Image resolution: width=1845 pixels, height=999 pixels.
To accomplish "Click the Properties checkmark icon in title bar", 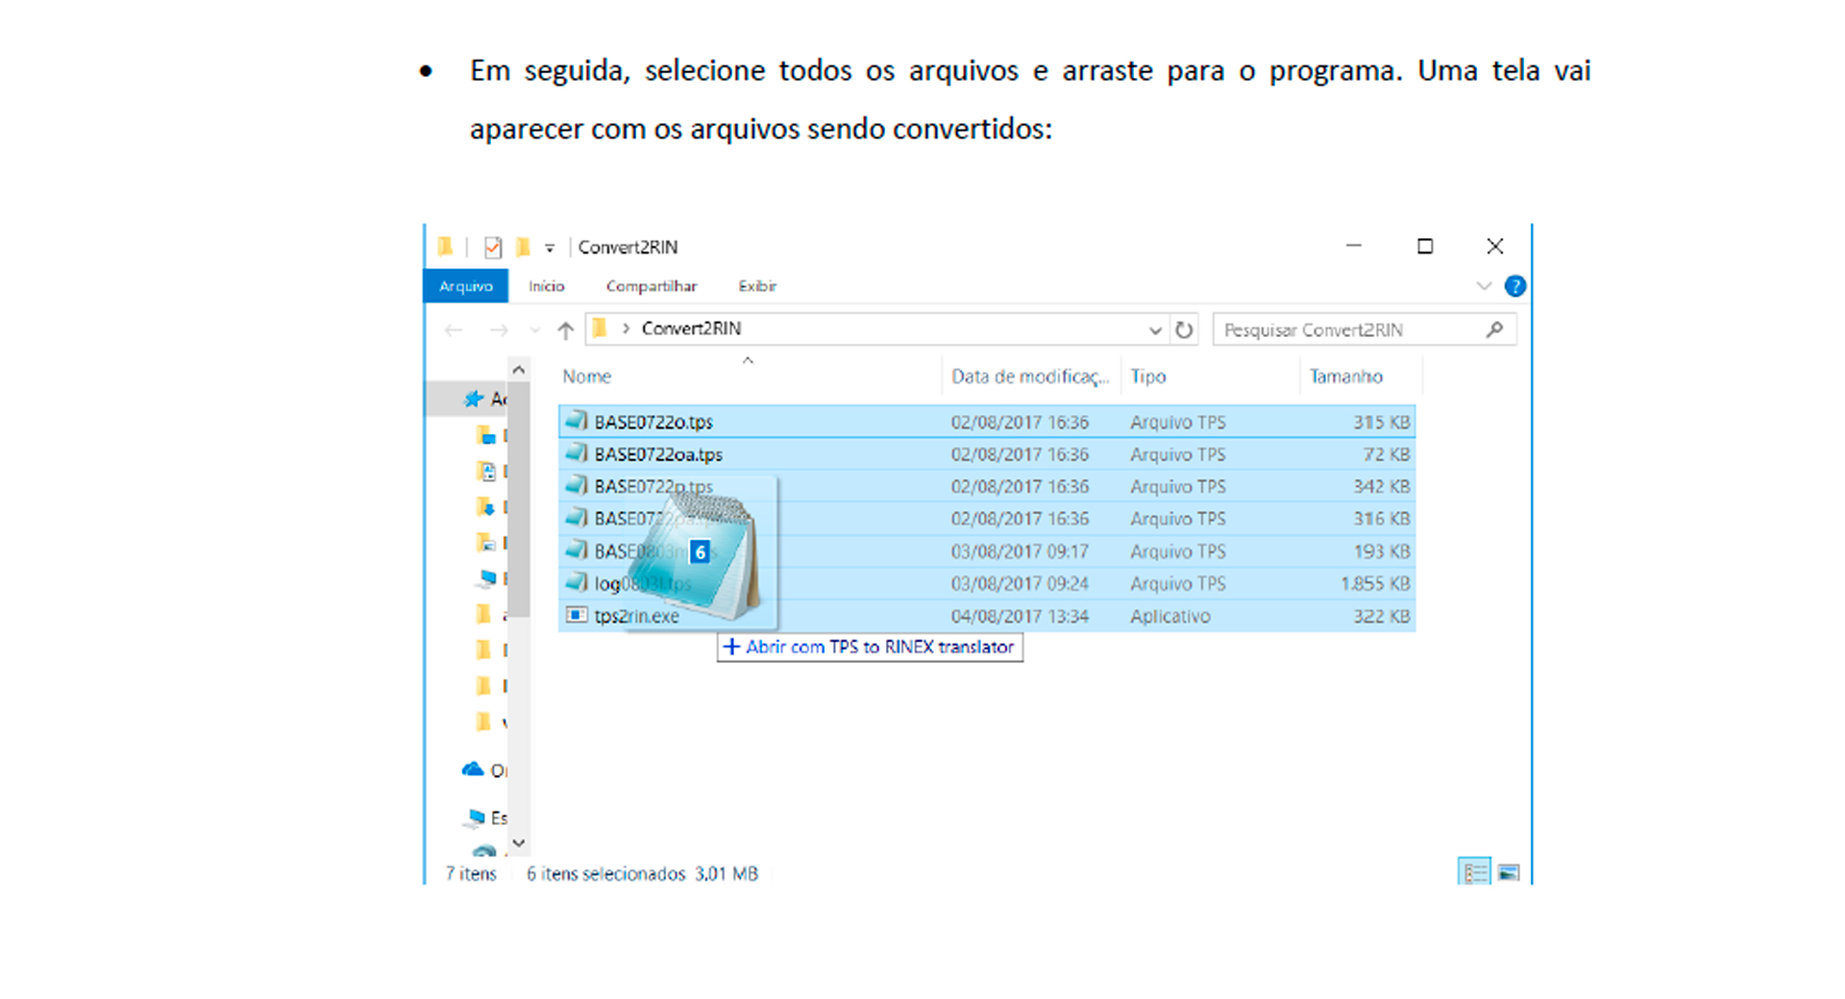I will (x=493, y=248).
